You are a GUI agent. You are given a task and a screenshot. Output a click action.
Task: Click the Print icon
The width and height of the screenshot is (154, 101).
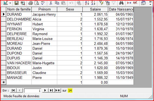click(x=31, y=3)
